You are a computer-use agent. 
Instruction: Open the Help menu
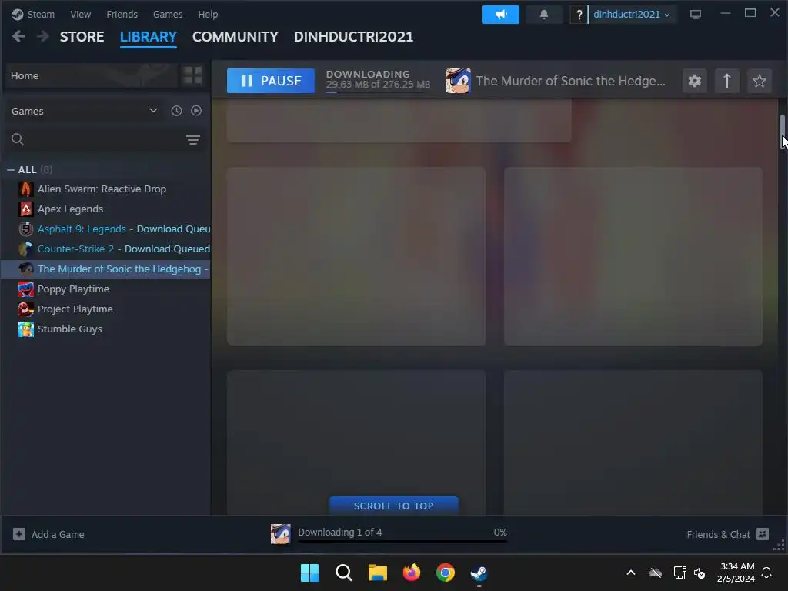tap(208, 14)
